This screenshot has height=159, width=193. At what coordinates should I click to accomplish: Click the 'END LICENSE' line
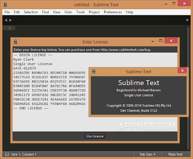point(31,108)
